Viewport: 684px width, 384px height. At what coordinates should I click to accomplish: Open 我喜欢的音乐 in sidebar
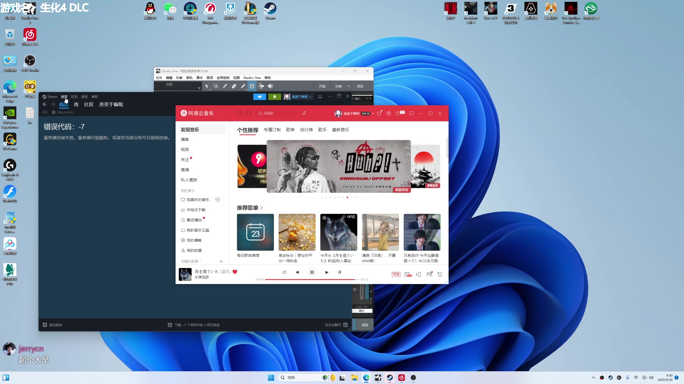(195, 200)
